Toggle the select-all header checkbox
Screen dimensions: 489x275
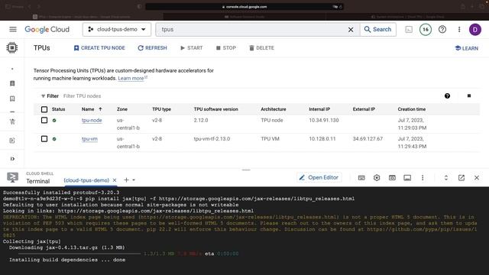tap(44, 109)
